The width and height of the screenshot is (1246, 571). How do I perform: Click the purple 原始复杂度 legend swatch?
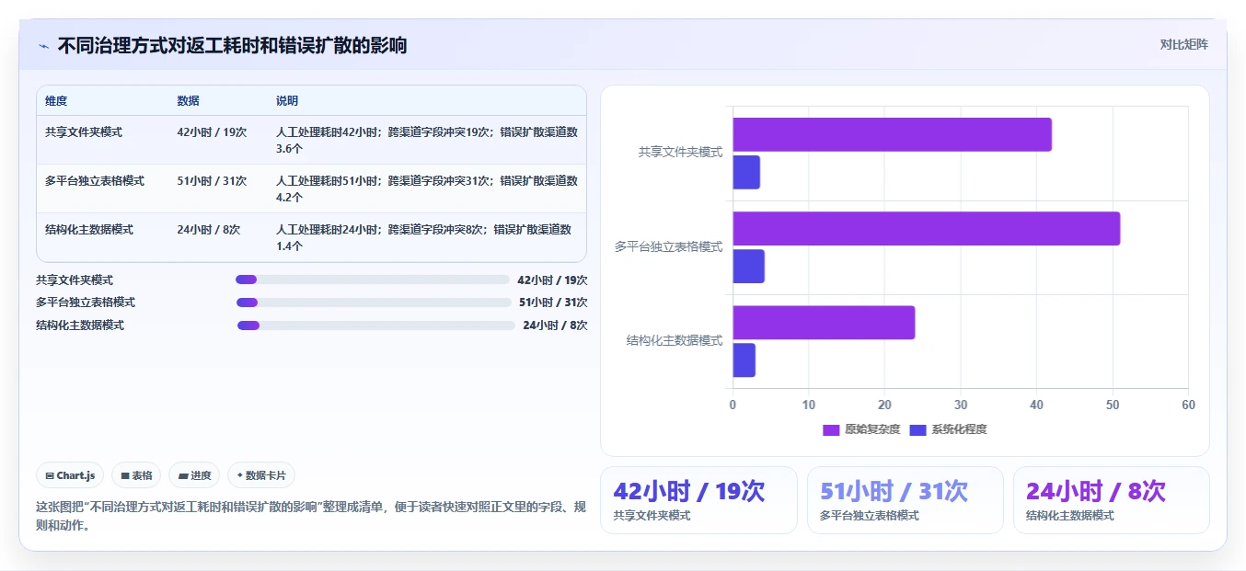point(831,429)
